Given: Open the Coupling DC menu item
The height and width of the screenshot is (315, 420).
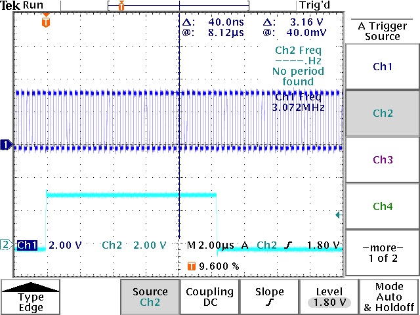Looking at the screenshot, I should pos(210,297).
